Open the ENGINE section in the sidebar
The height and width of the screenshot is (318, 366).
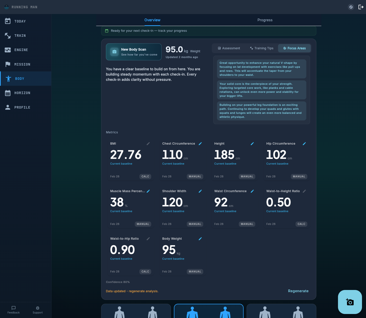coord(21,50)
